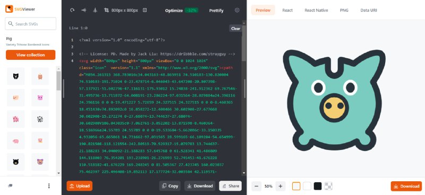Select the black-and-white outlined pig thumbnail
Screen dimensions: 425x195
pyautogui.click(x=40, y=119)
